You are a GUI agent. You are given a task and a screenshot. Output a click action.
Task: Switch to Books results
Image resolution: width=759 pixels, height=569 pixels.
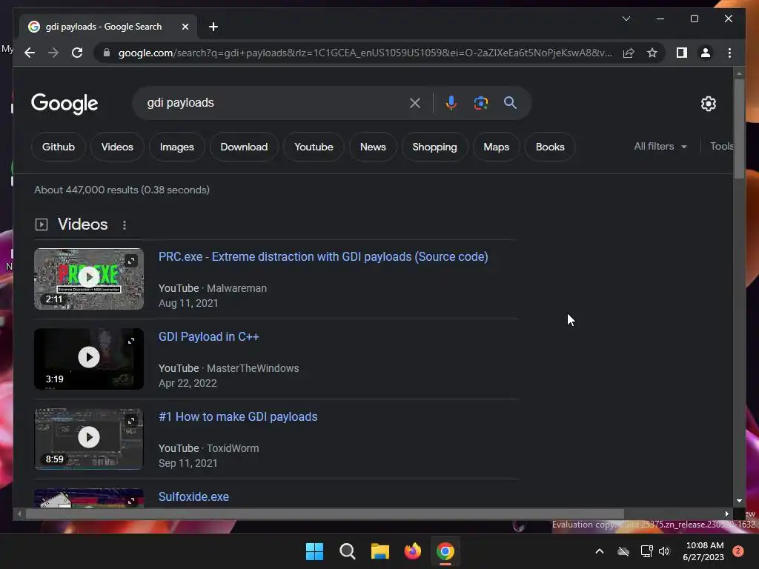[550, 147]
